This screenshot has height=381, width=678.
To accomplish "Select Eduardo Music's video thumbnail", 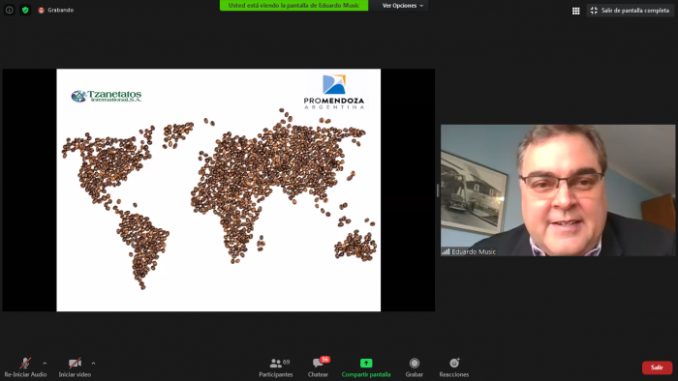I will click(x=558, y=190).
